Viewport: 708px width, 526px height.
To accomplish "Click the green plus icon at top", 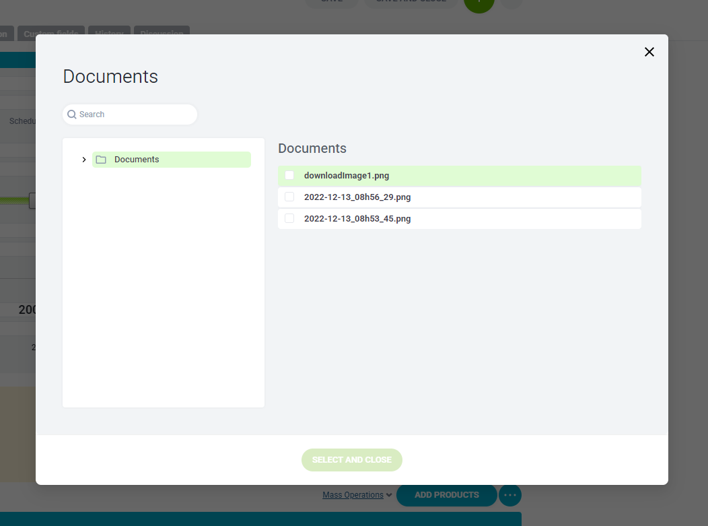I will coord(479,4).
